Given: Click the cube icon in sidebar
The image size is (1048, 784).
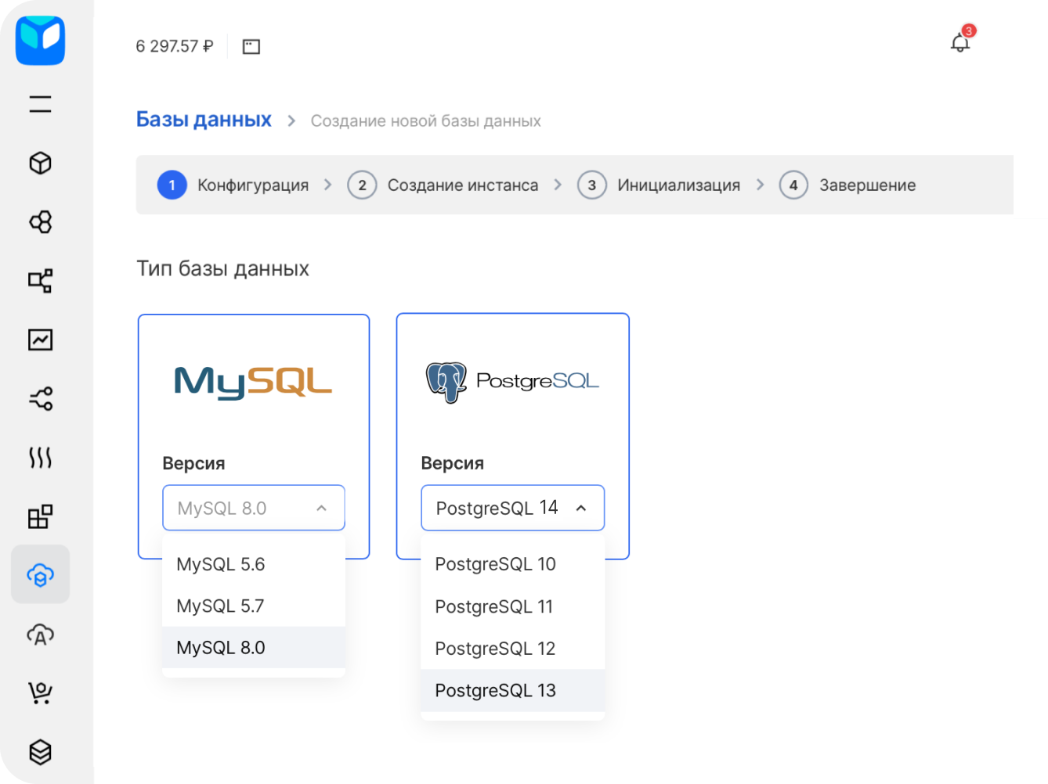Looking at the screenshot, I should pyautogui.click(x=40, y=163).
